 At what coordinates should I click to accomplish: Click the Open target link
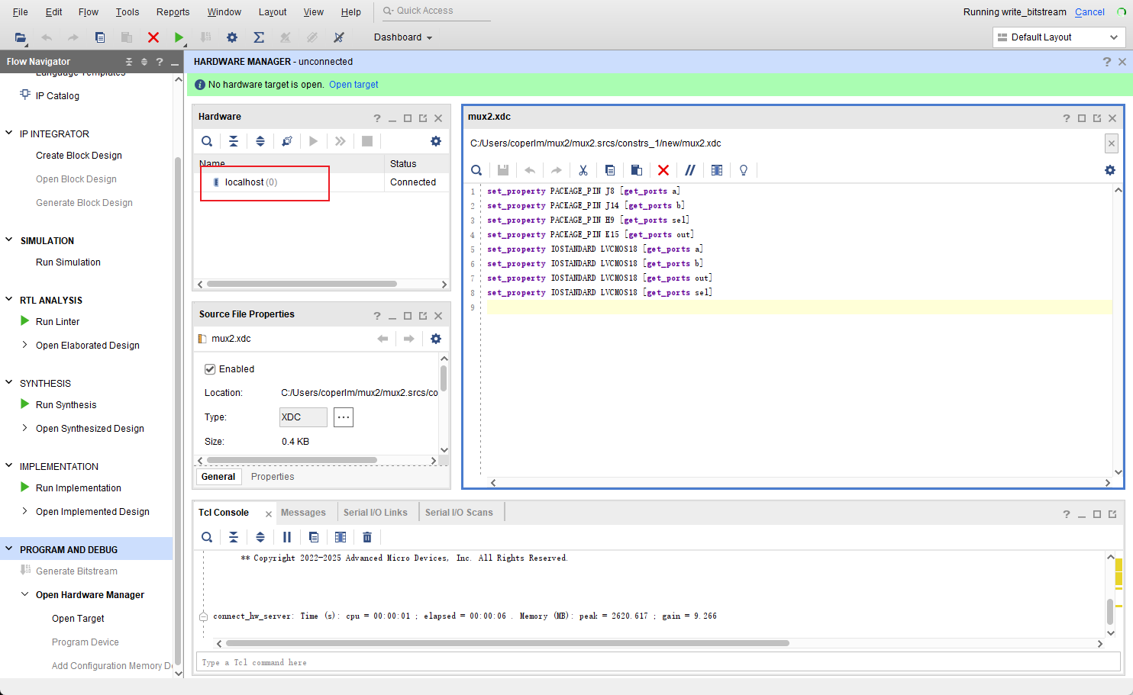353,85
